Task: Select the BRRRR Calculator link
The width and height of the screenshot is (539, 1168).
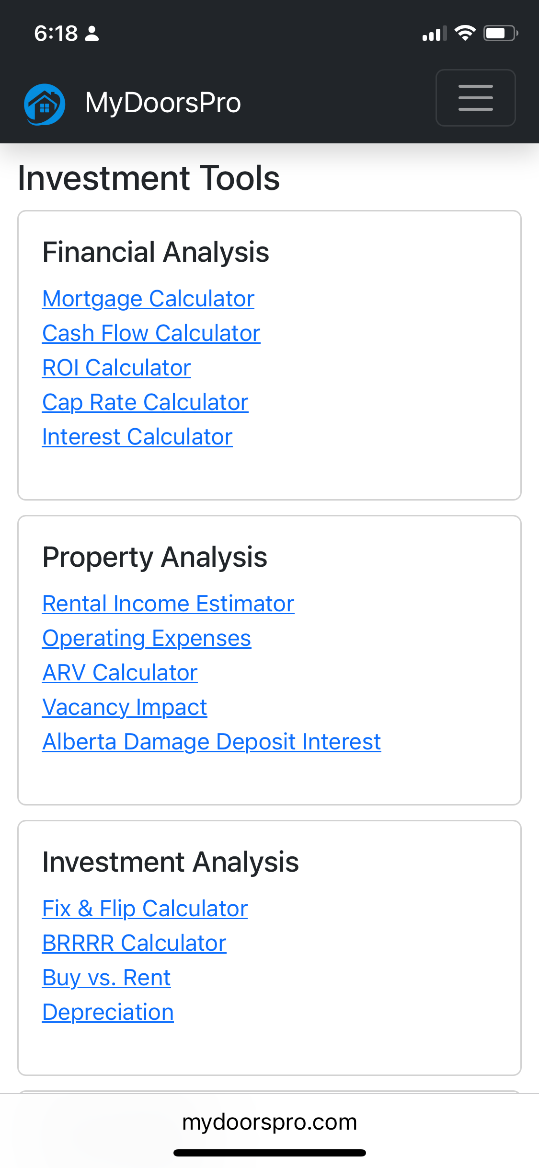Action: pos(134,943)
